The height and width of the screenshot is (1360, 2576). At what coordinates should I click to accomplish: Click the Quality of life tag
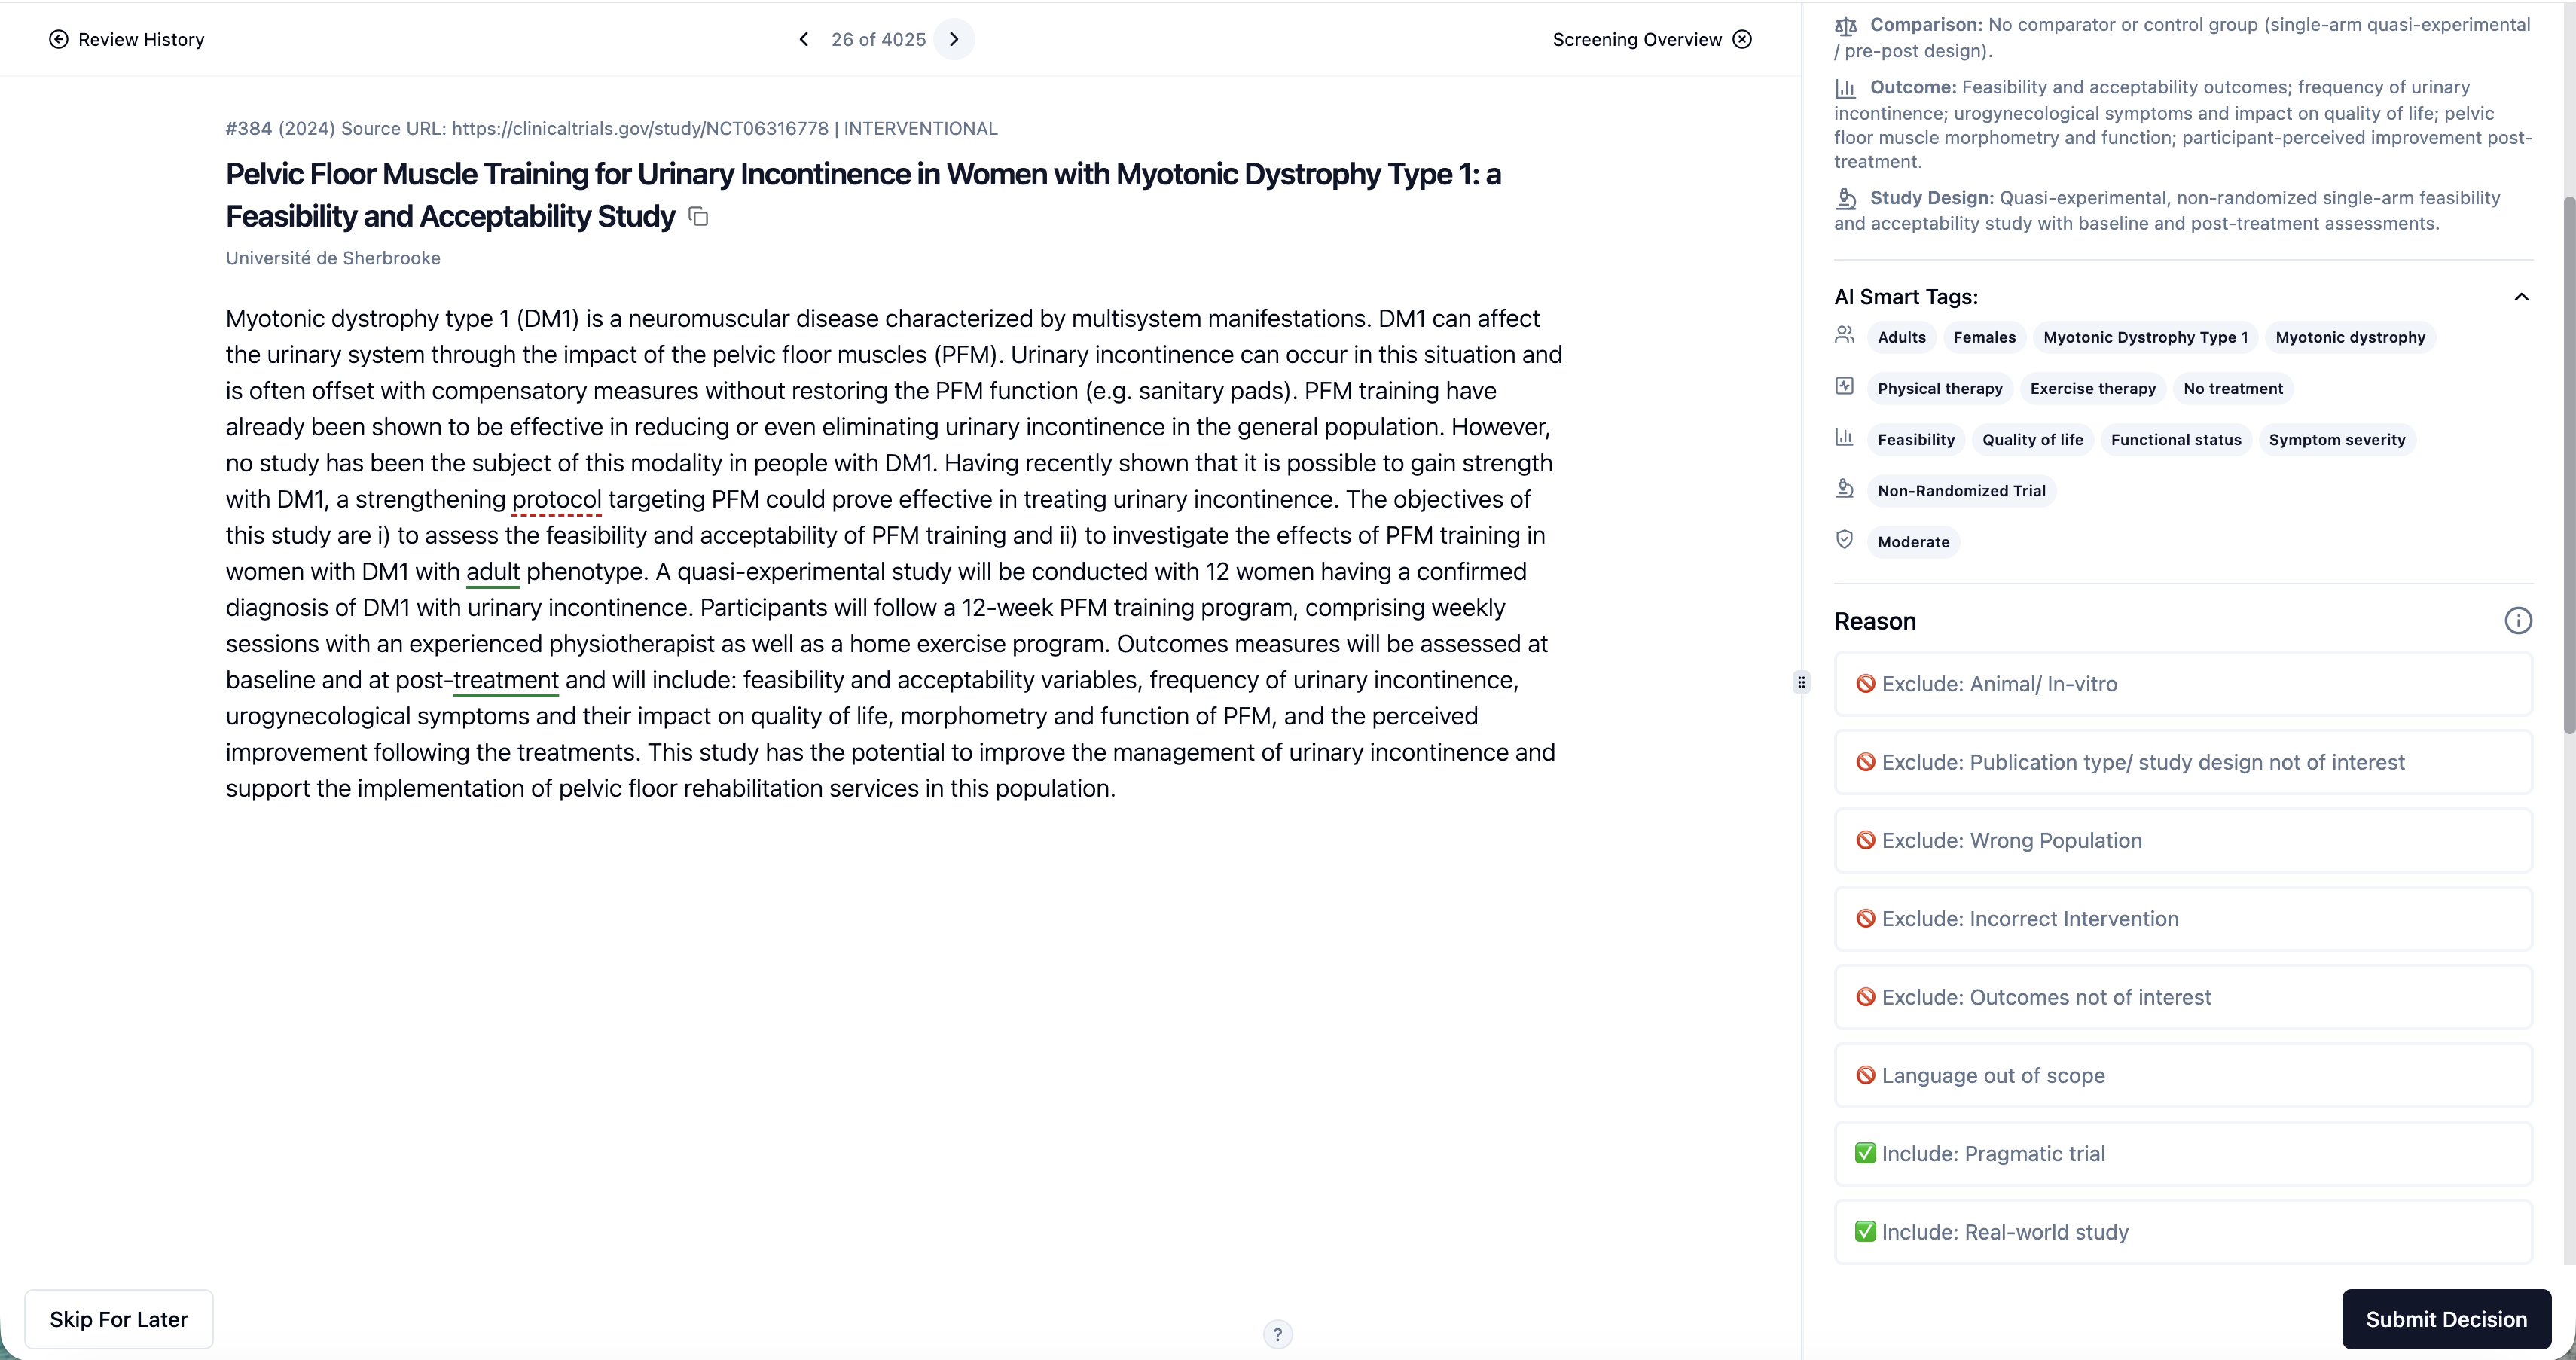coord(2032,439)
